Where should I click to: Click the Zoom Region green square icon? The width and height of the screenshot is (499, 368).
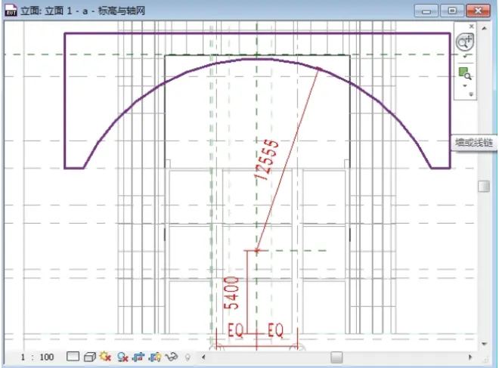(x=465, y=73)
